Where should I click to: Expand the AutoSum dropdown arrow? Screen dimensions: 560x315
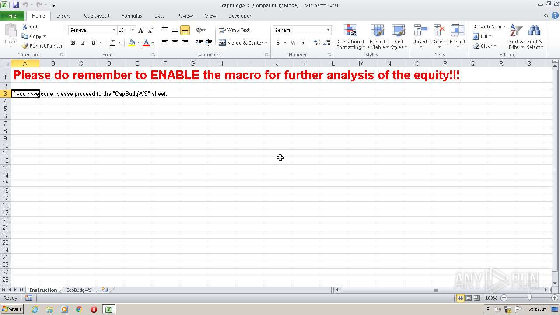[504, 27]
